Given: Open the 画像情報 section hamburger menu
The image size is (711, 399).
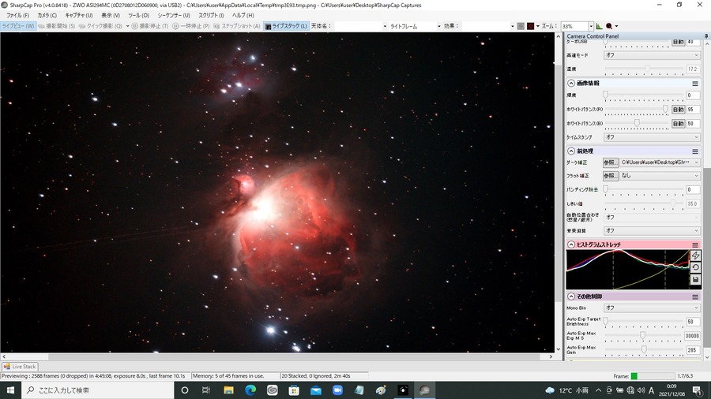Looking at the screenshot, I should (x=695, y=84).
